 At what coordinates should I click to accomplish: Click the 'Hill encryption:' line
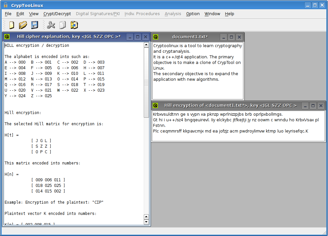click(x=23, y=113)
